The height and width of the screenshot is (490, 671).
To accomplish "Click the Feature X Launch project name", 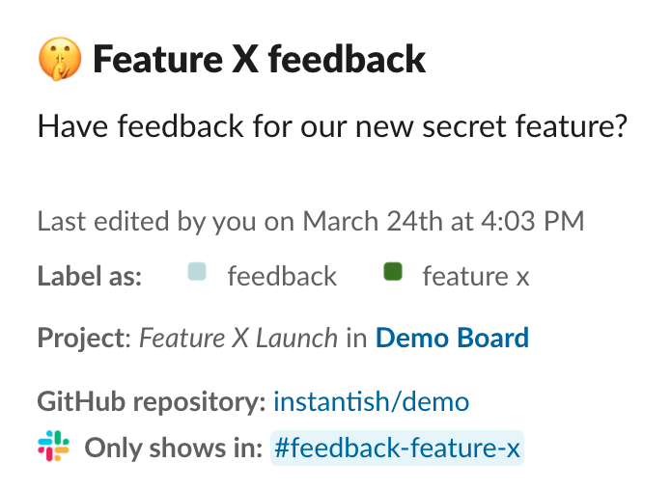I will pos(238,338).
